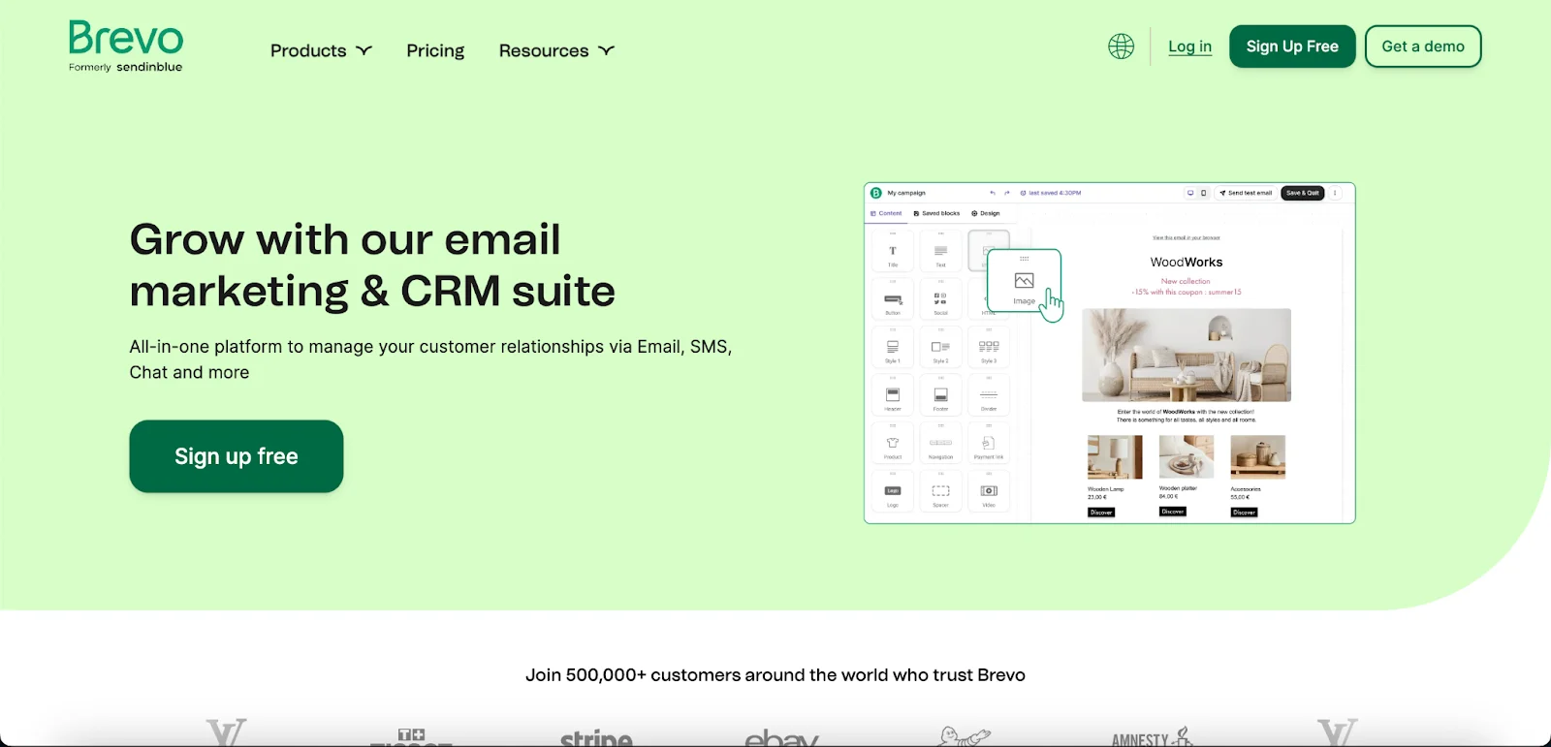Click the 'New collection' pink text

coord(1186,281)
